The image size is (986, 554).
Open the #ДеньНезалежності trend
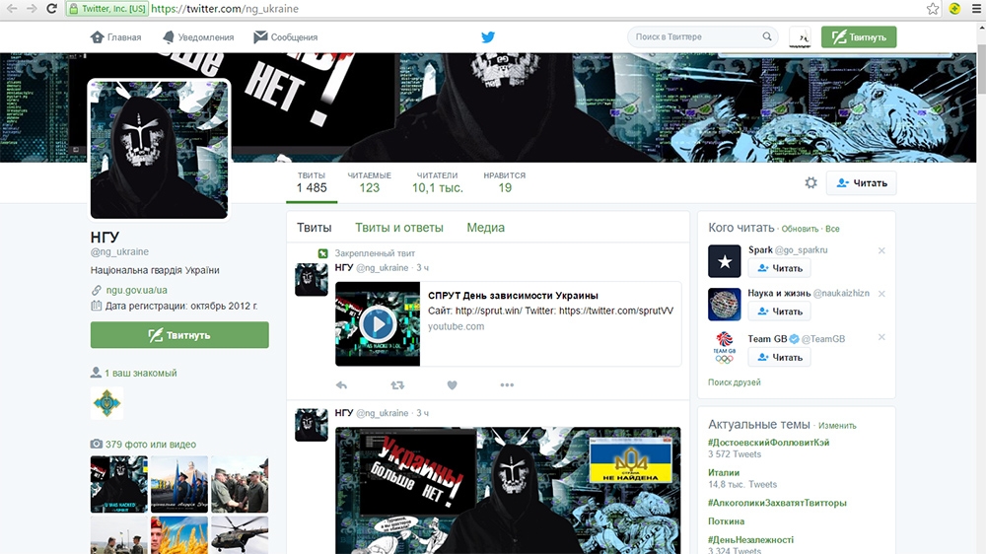pyautogui.click(x=750, y=539)
